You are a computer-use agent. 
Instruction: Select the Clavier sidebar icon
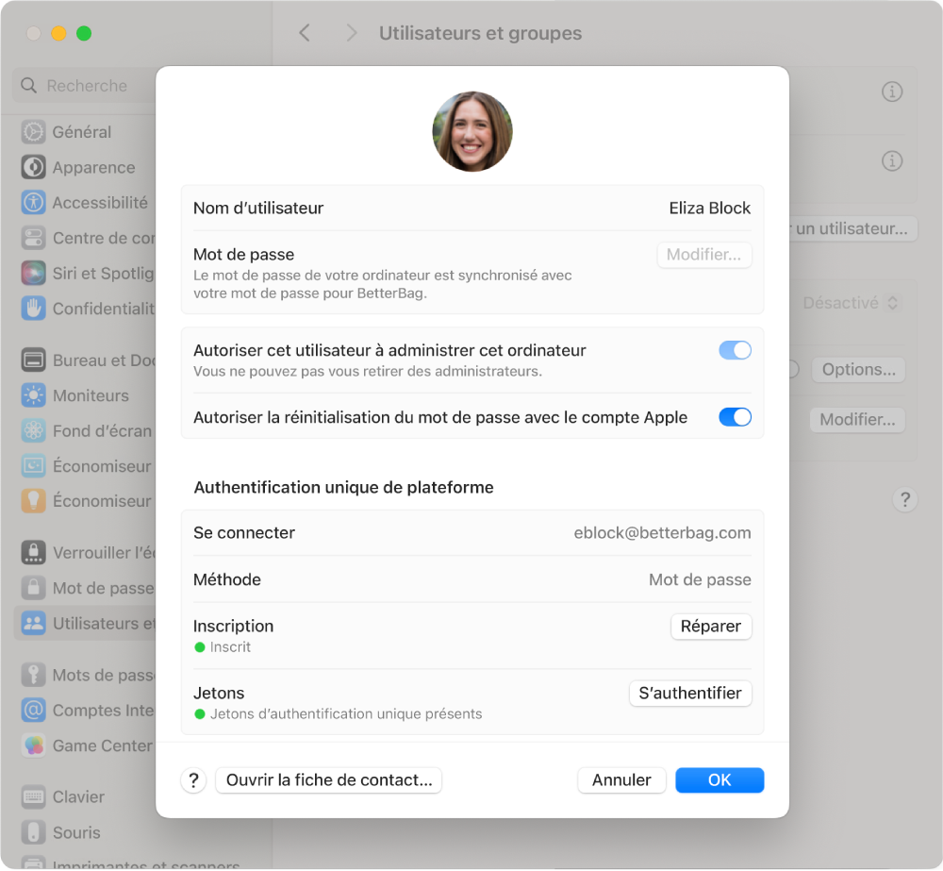(33, 796)
